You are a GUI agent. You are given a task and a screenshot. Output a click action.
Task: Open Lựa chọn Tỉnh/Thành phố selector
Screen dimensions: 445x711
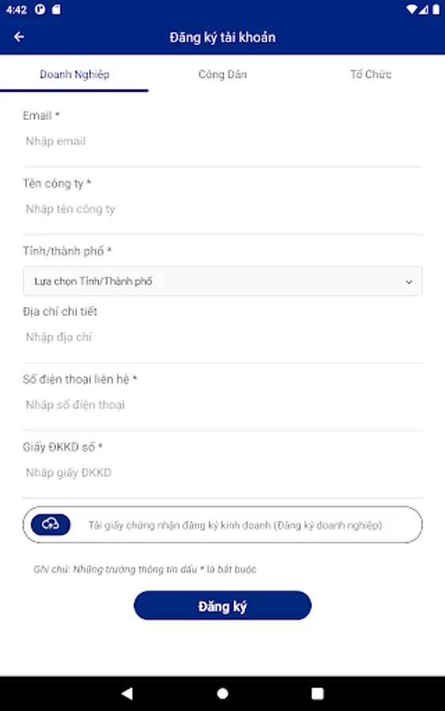pyautogui.click(x=222, y=281)
